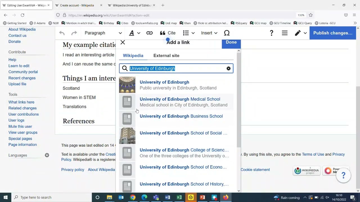This screenshot has height=202, width=360.
Task: Click School of Social building thumbnail
Action: click(127, 136)
